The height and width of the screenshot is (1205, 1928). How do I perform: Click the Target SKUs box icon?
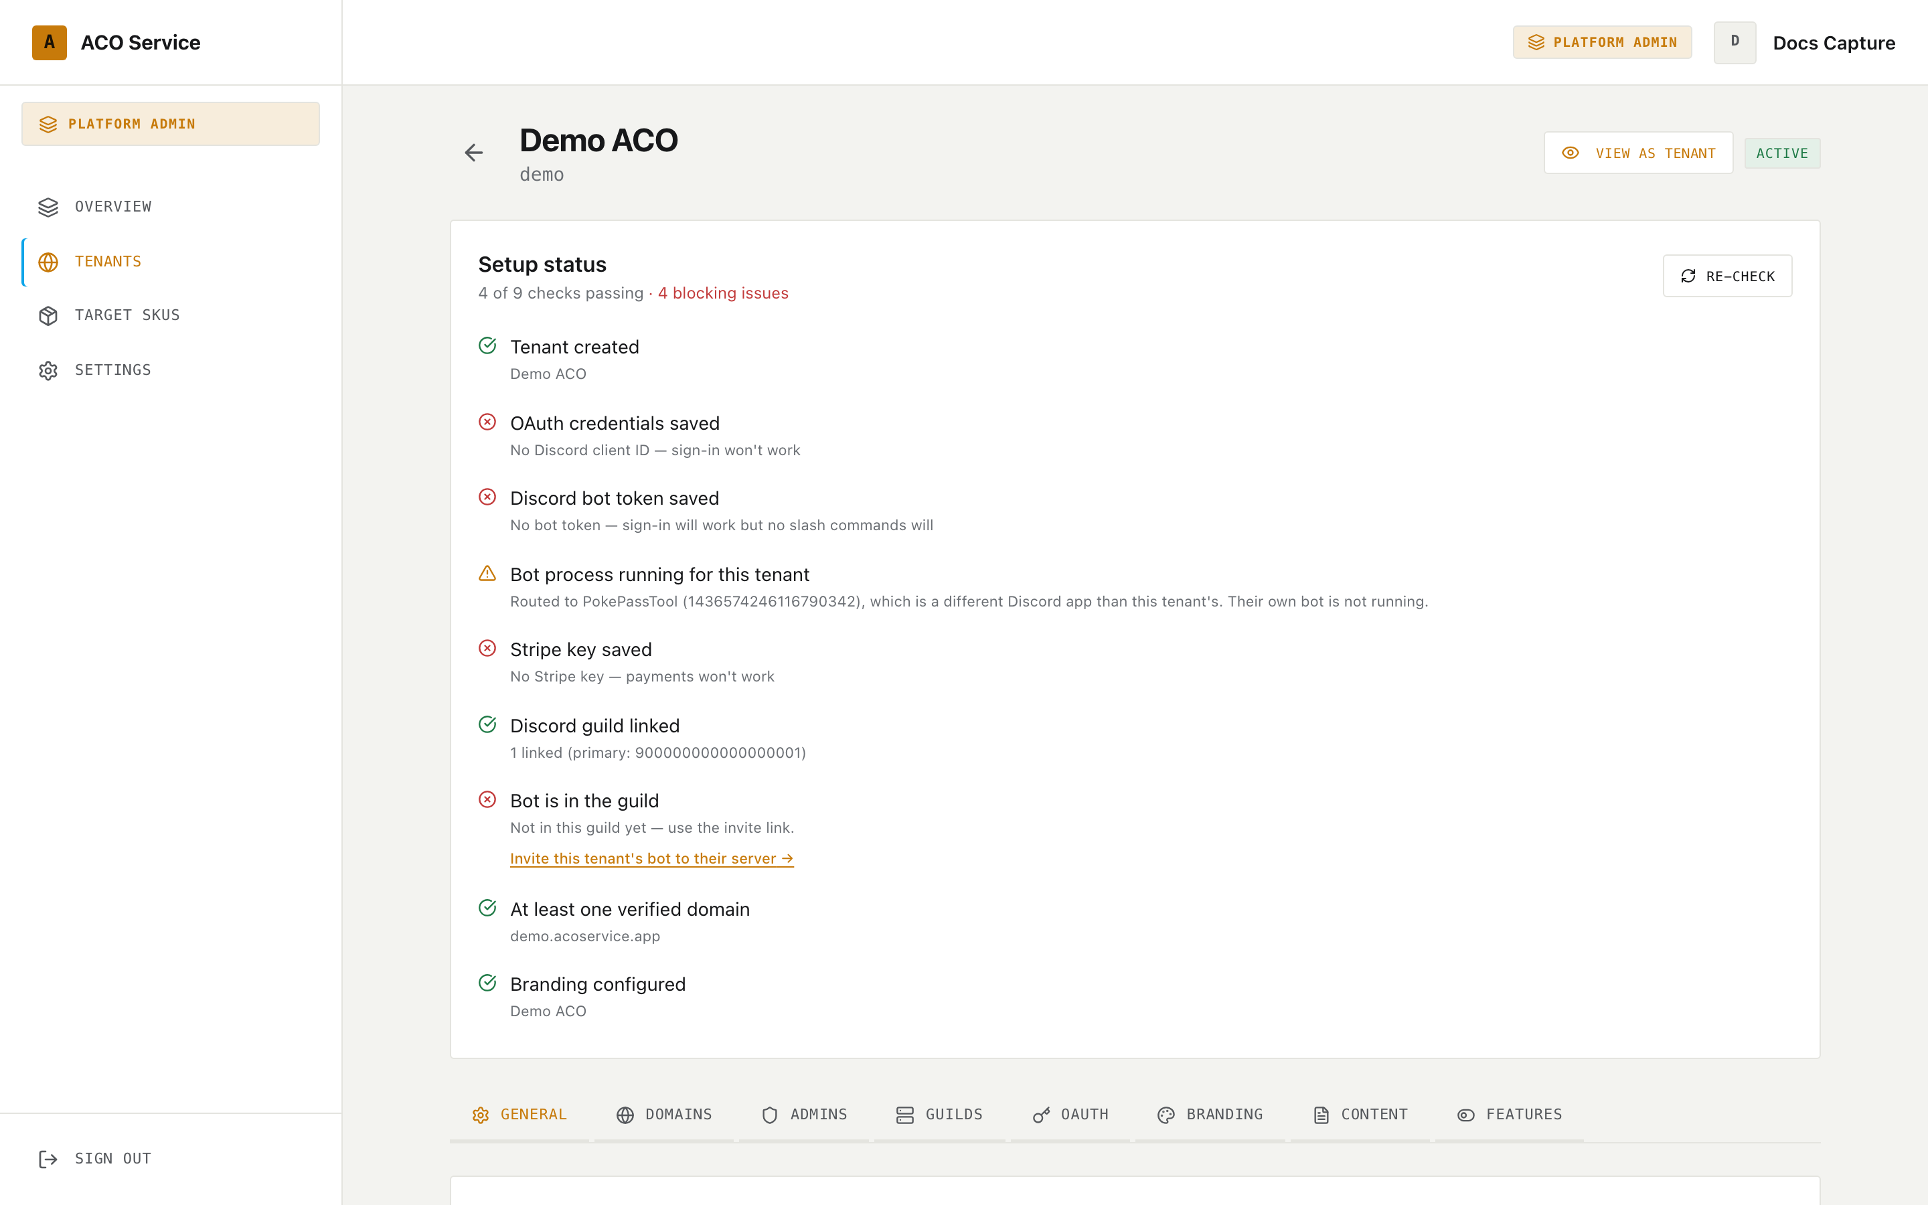point(48,315)
